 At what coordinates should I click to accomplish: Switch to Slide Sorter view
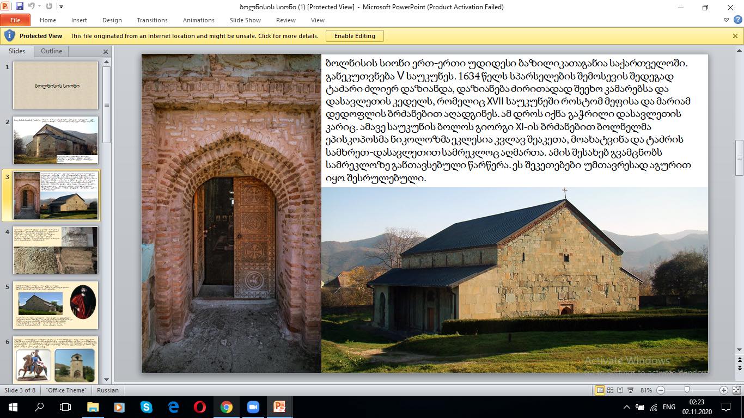(611, 390)
